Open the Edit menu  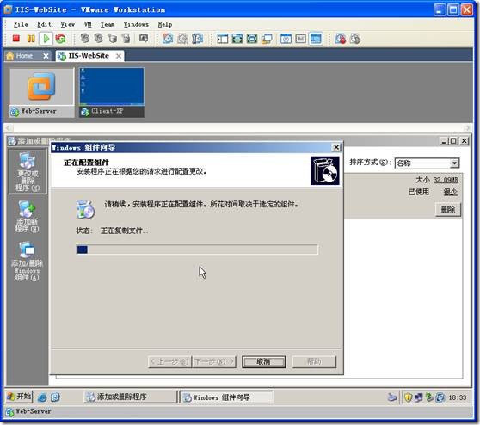point(45,24)
